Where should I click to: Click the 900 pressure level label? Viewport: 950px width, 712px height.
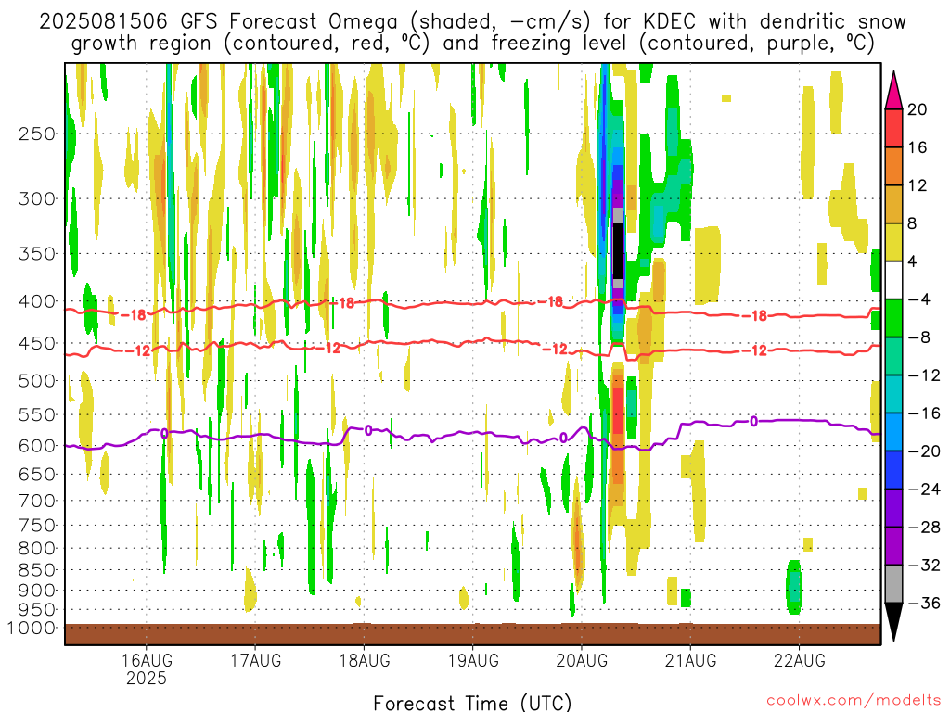[x=37, y=590]
